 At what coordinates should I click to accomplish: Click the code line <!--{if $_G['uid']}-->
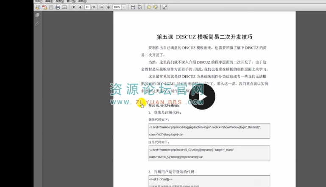pos(161,179)
